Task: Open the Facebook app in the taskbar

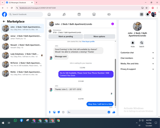Action: coord(21,121)
